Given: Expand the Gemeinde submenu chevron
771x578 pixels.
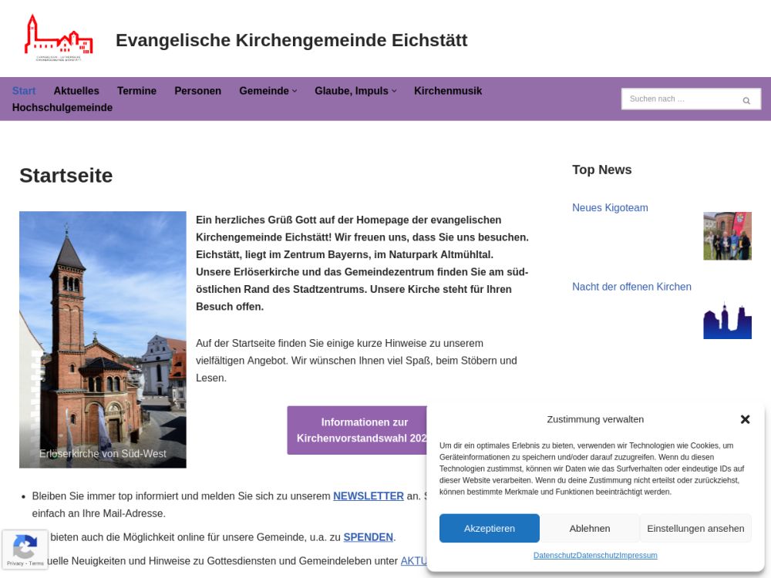Looking at the screenshot, I should tap(295, 91).
